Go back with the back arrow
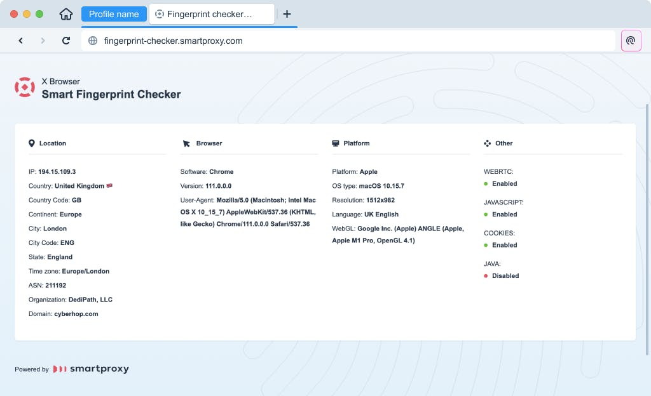 20,41
